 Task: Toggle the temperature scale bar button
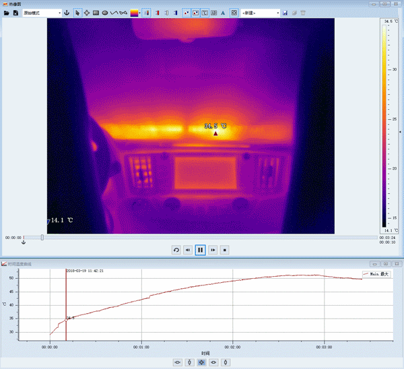(146, 13)
